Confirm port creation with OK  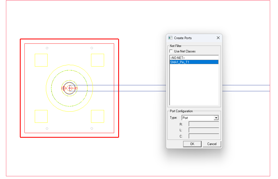coord(192,144)
